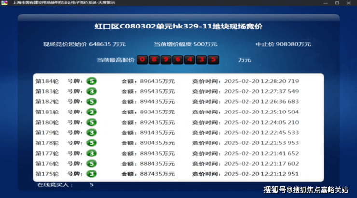Click the bid time 12:21:53 953
This screenshot has height=198, width=357.
tap(280, 143)
